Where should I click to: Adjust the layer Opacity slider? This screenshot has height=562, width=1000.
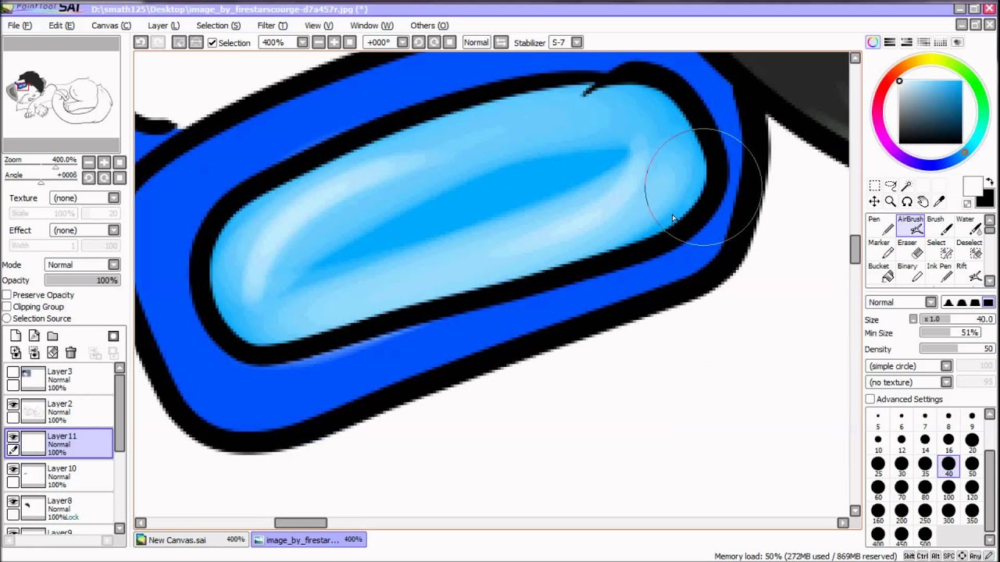(82, 280)
